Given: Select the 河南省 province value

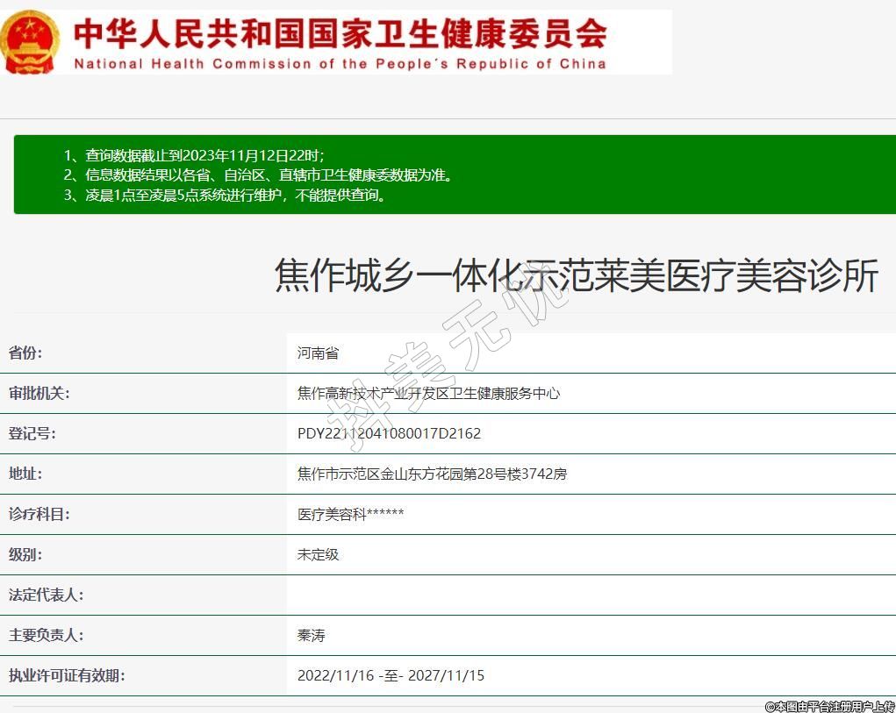Looking at the screenshot, I should point(318,353).
